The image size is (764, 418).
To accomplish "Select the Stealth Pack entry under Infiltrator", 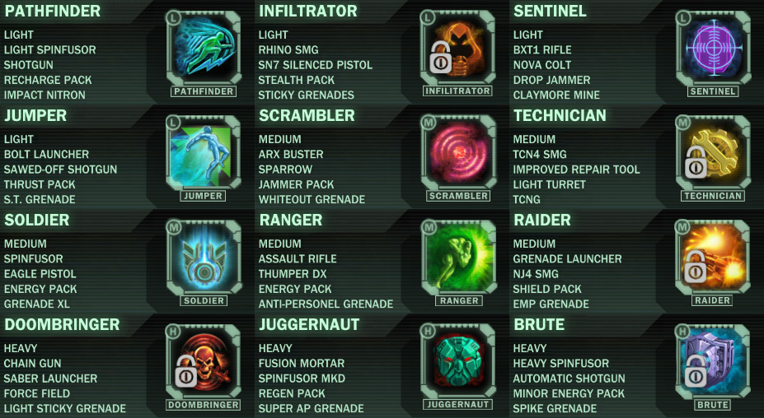I will coord(296,80).
